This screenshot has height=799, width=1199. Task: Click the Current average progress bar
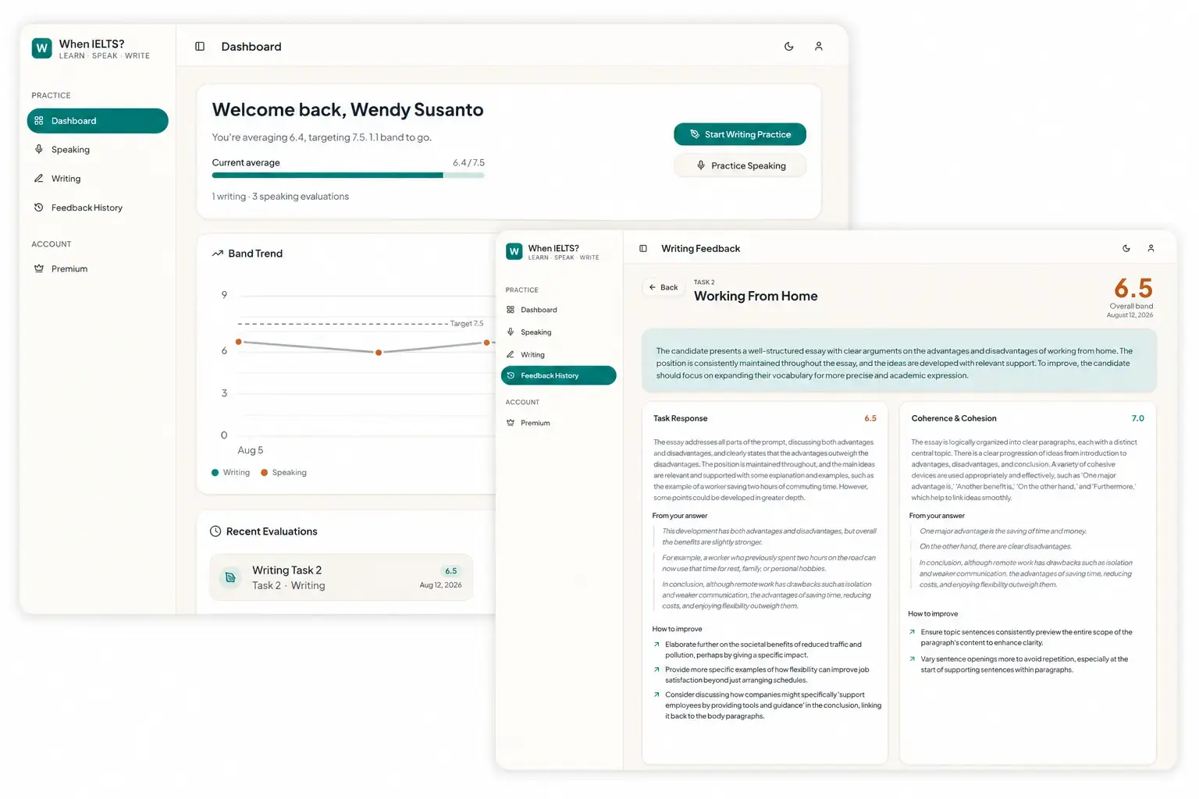click(348, 176)
